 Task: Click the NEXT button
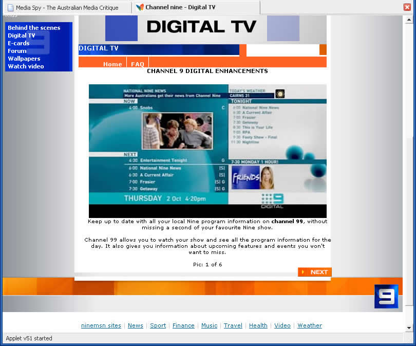314,272
